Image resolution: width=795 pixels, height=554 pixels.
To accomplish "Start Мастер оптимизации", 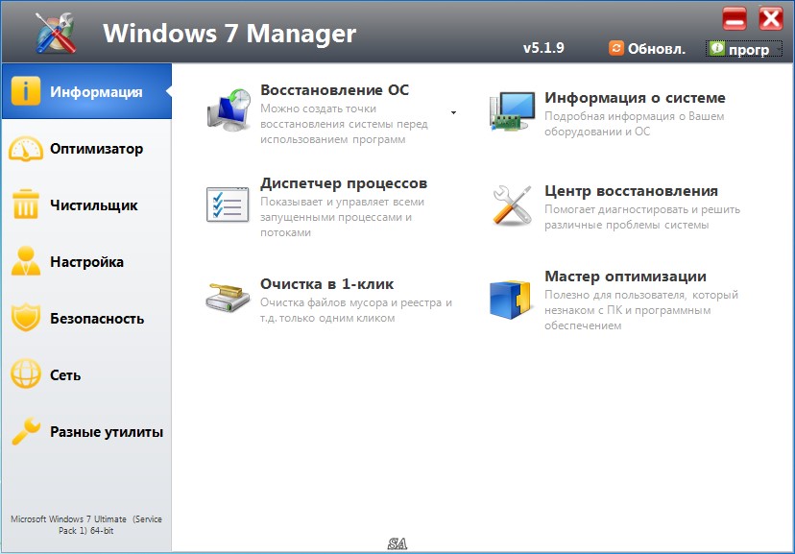I will pos(625,277).
